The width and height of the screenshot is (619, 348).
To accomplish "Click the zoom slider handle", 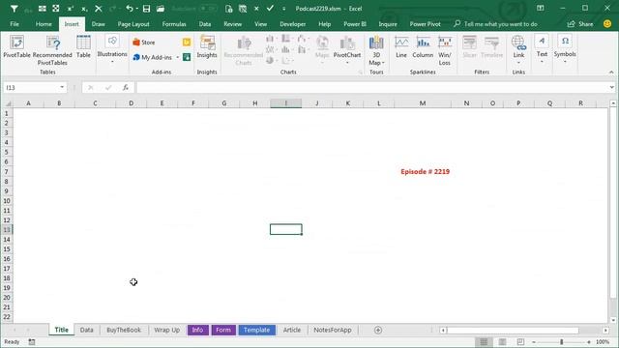I will point(561,342).
